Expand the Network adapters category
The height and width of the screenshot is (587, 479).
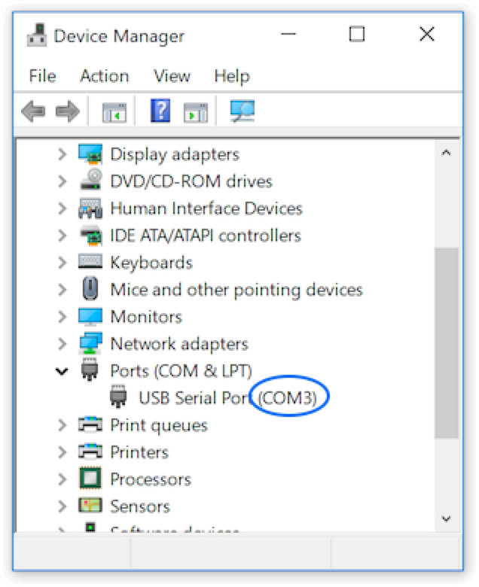coord(62,344)
